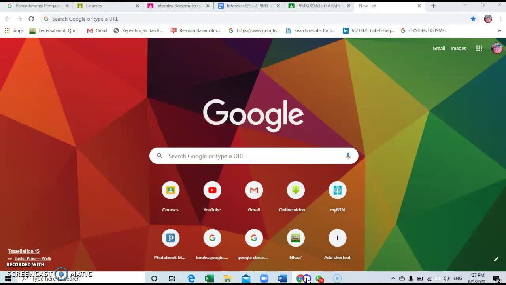Customize this page with pencil icon
506x285 pixels.
[x=496, y=259]
